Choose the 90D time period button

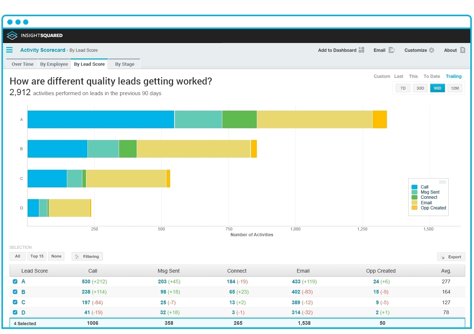[x=438, y=88]
